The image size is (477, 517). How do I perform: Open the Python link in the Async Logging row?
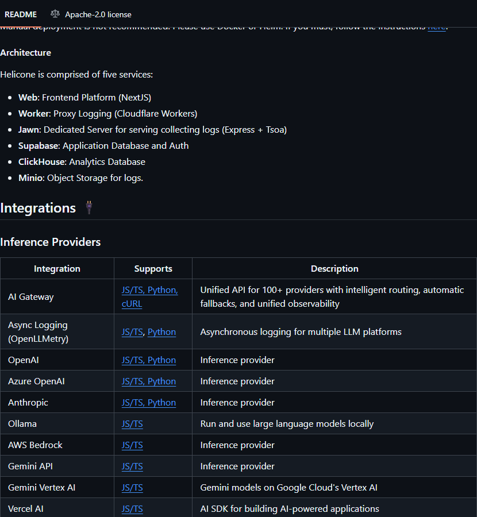click(x=161, y=331)
